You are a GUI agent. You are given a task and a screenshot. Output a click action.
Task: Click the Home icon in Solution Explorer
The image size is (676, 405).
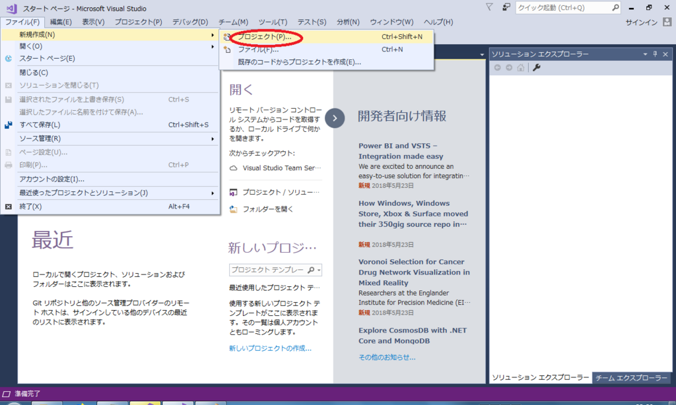(x=520, y=67)
